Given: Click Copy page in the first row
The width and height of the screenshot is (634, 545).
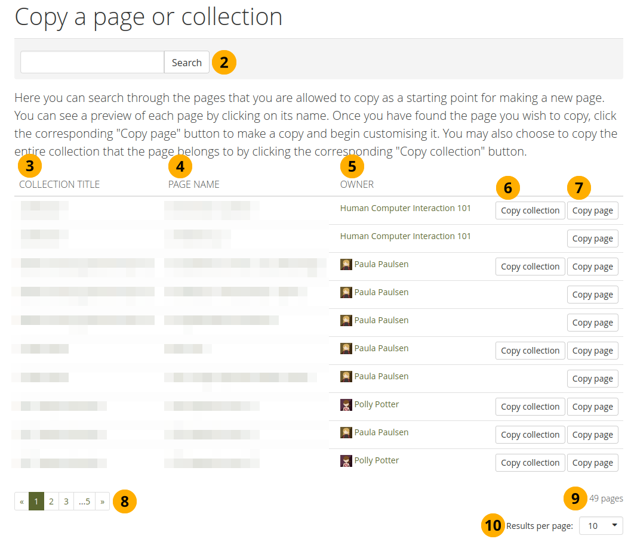Looking at the screenshot, I should pos(592,210).
